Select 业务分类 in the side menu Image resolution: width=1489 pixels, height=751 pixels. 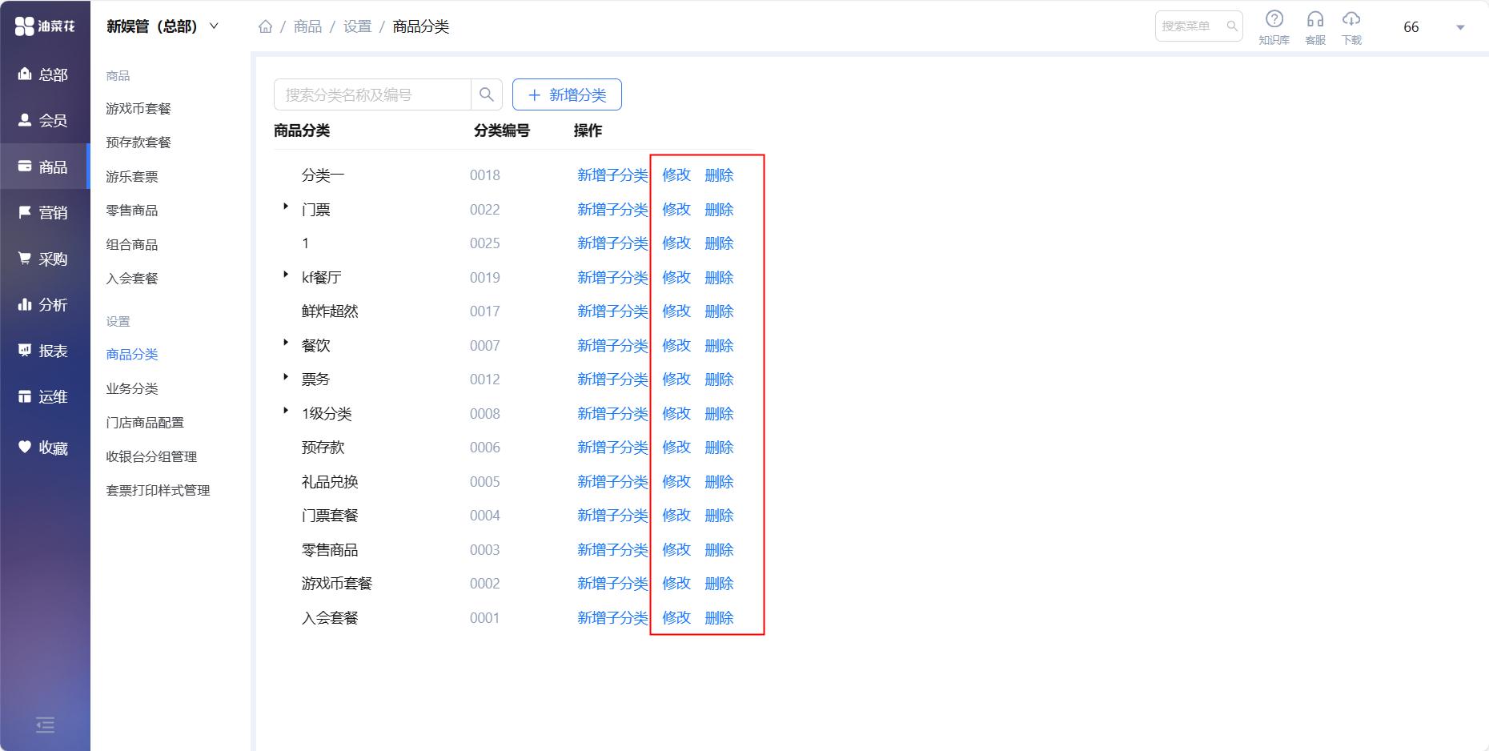(132, 389)
